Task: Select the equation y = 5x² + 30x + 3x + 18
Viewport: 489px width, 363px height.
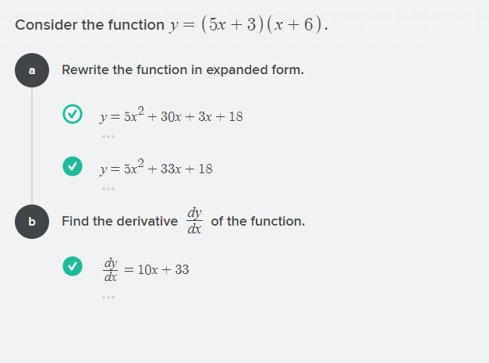Action: (x=171, y=116)
